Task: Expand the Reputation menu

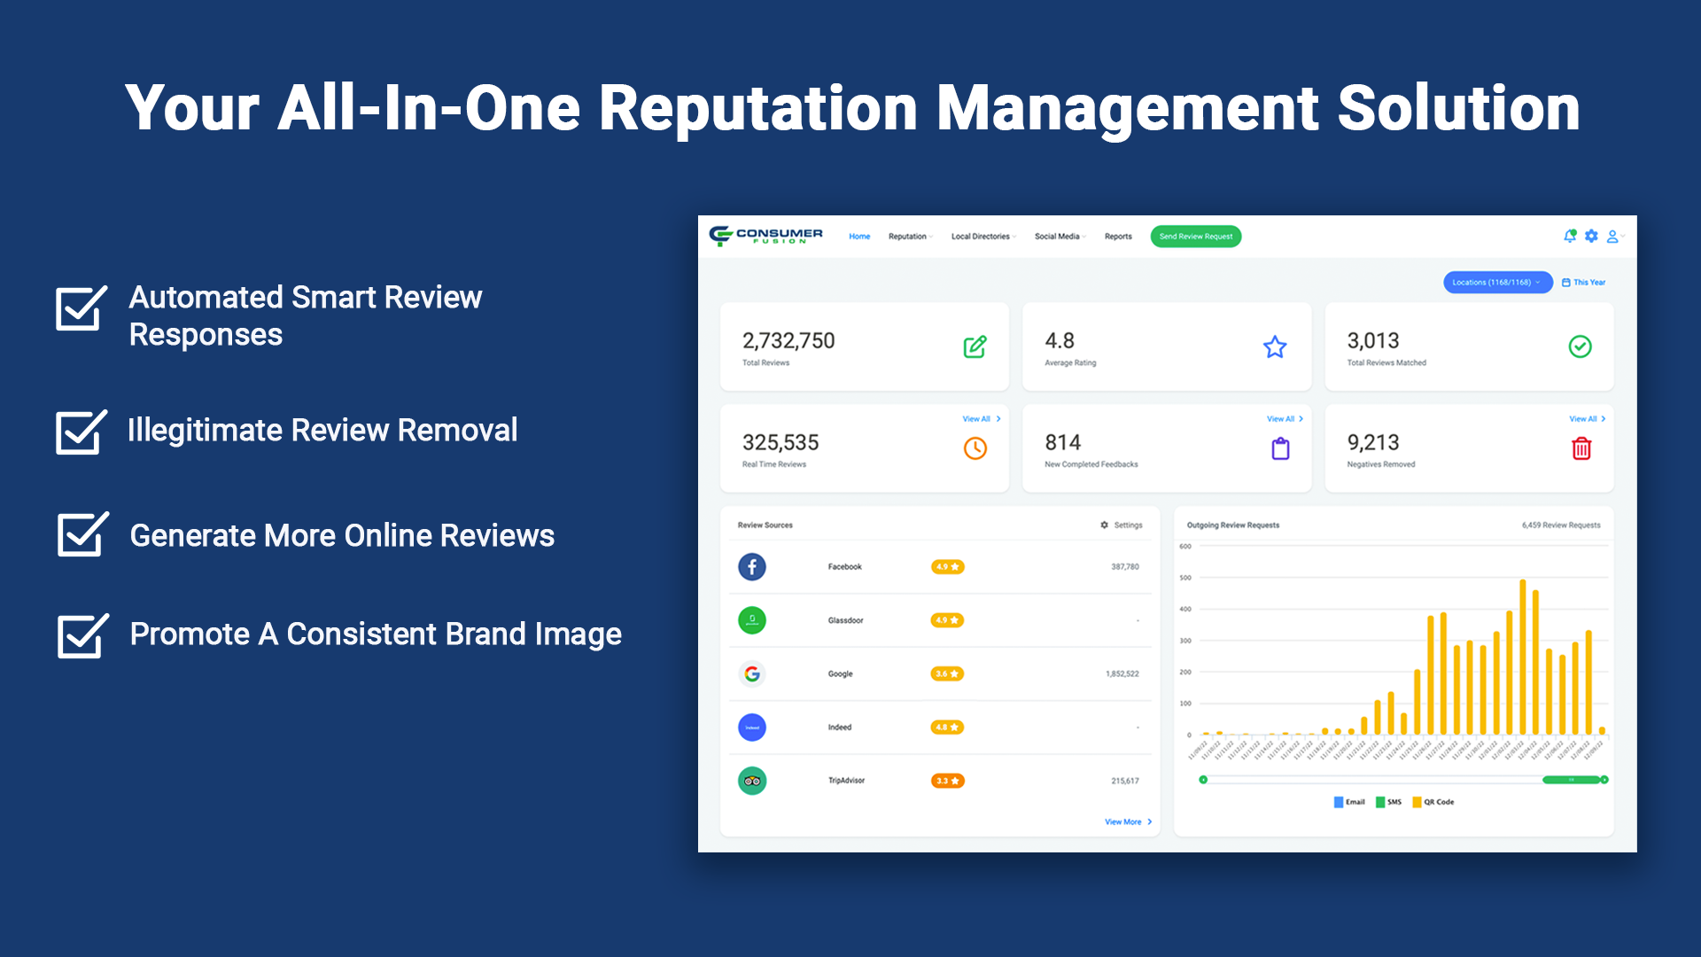Action: click(x=911, y=237)
